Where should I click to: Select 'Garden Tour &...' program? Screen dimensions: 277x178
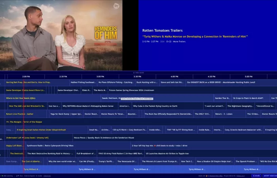pyautogui.click(x=222, y=98)
